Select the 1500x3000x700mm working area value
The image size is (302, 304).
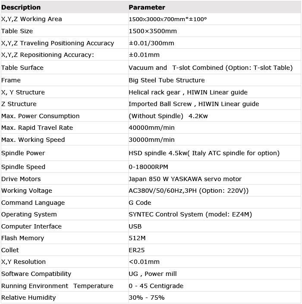(x=167, y=19)
